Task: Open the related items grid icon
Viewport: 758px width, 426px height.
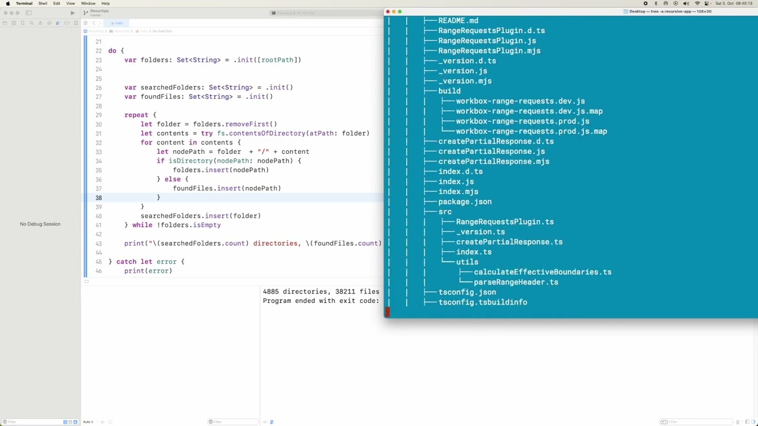Action: coord(85,23)
